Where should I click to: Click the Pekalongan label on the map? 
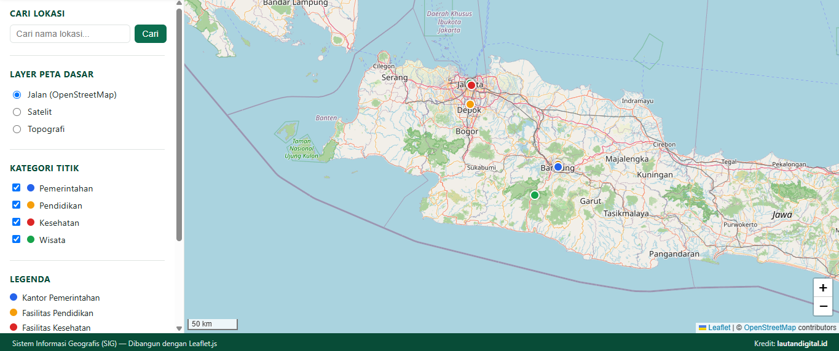click(x=789, y=164)
